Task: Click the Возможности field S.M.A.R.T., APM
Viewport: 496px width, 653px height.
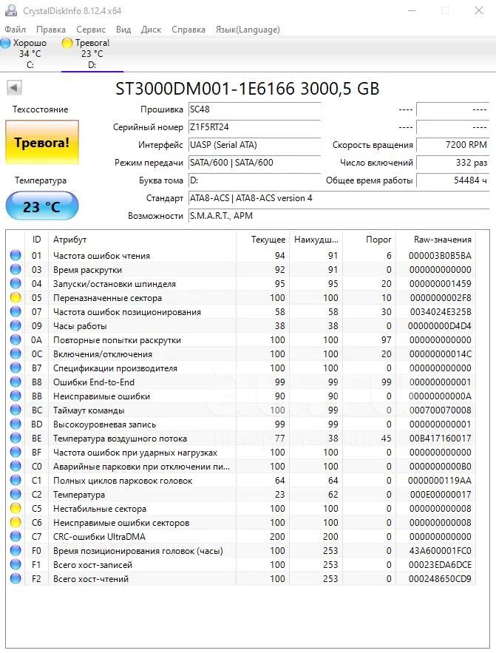Action: click(x=339, y=216)
